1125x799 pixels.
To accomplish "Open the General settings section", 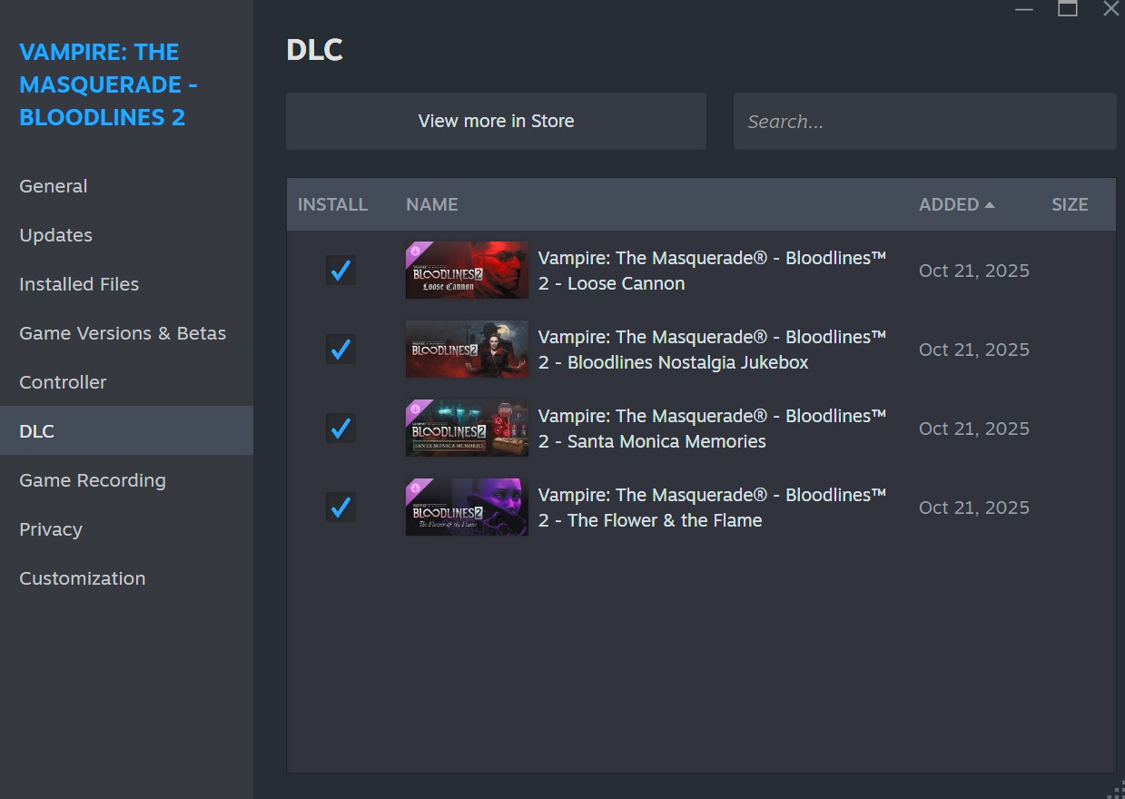I will (126, 186).
